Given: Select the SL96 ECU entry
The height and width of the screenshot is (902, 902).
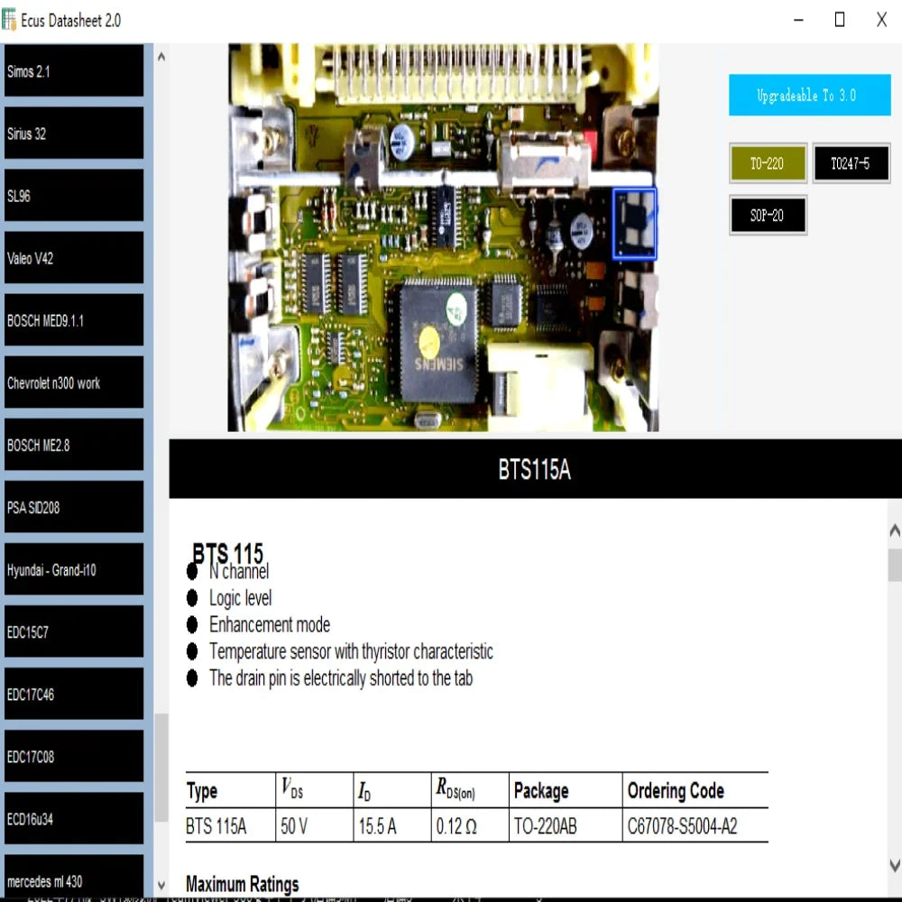Looking at the screenshot, I should point(72,196).
